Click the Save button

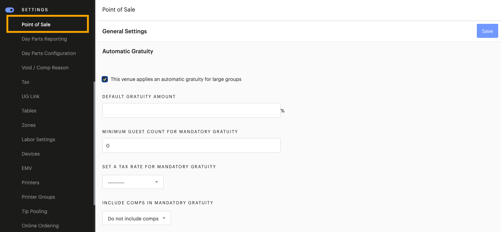487,31
